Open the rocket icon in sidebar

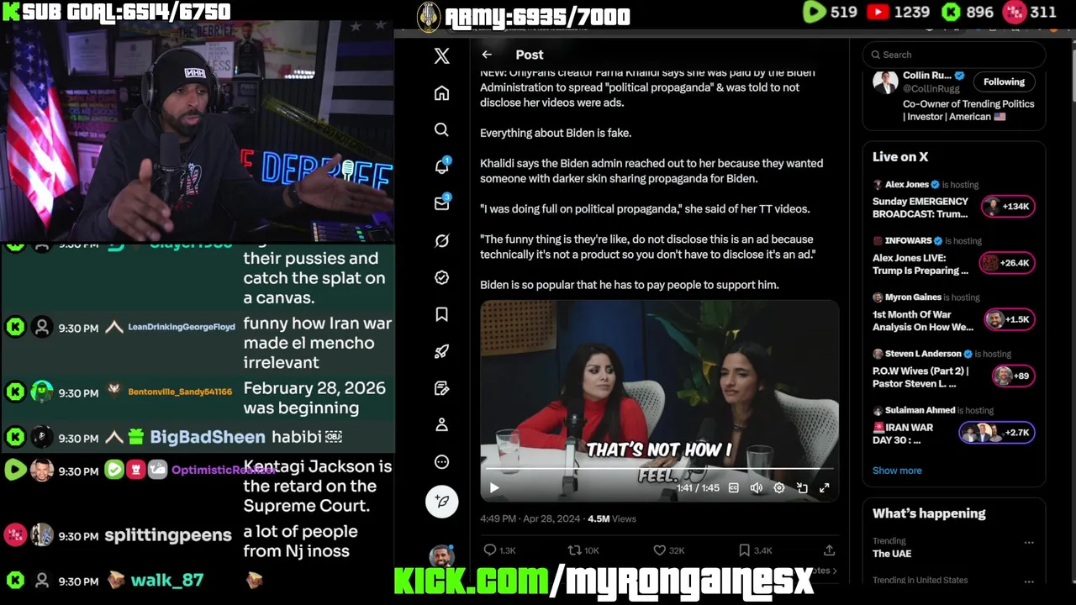coord(441,351)
